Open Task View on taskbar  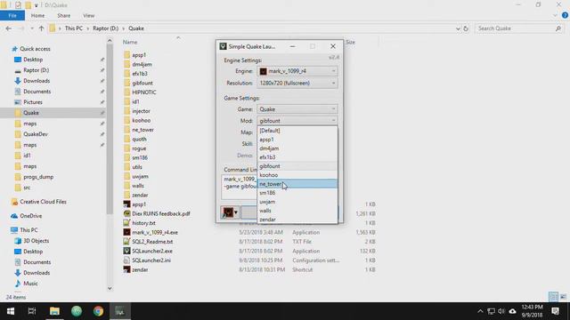click(x=32, y=311)
